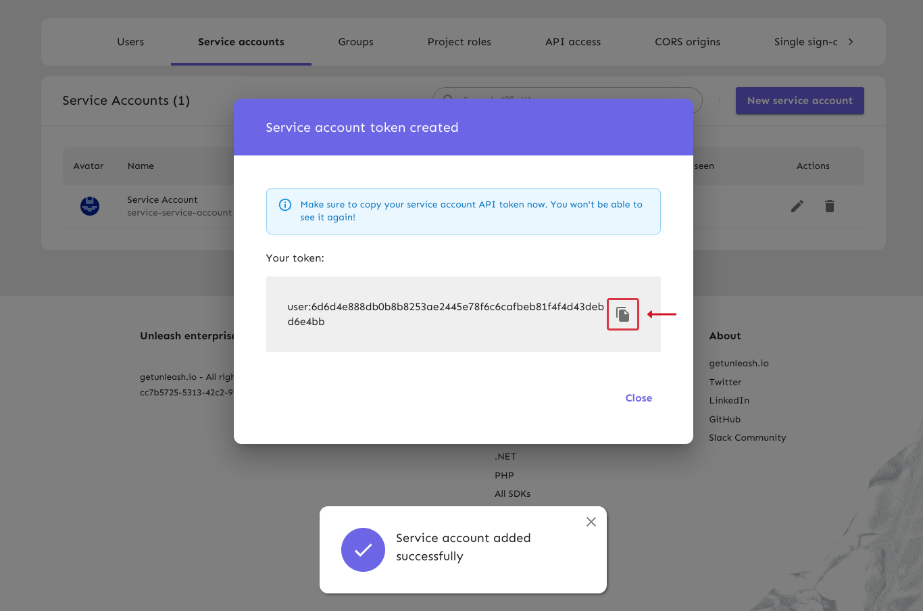
Task: Open the Groups tab
Action: click(x=355, y=42)
